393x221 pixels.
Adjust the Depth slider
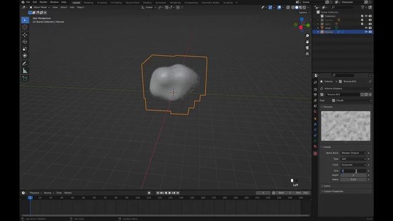pyautogui.click(x=354, y=176)
